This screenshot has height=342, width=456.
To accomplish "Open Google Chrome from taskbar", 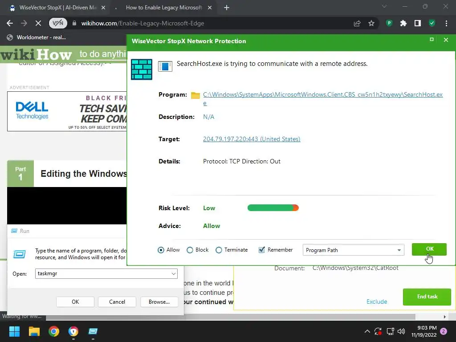I will 54,331.
